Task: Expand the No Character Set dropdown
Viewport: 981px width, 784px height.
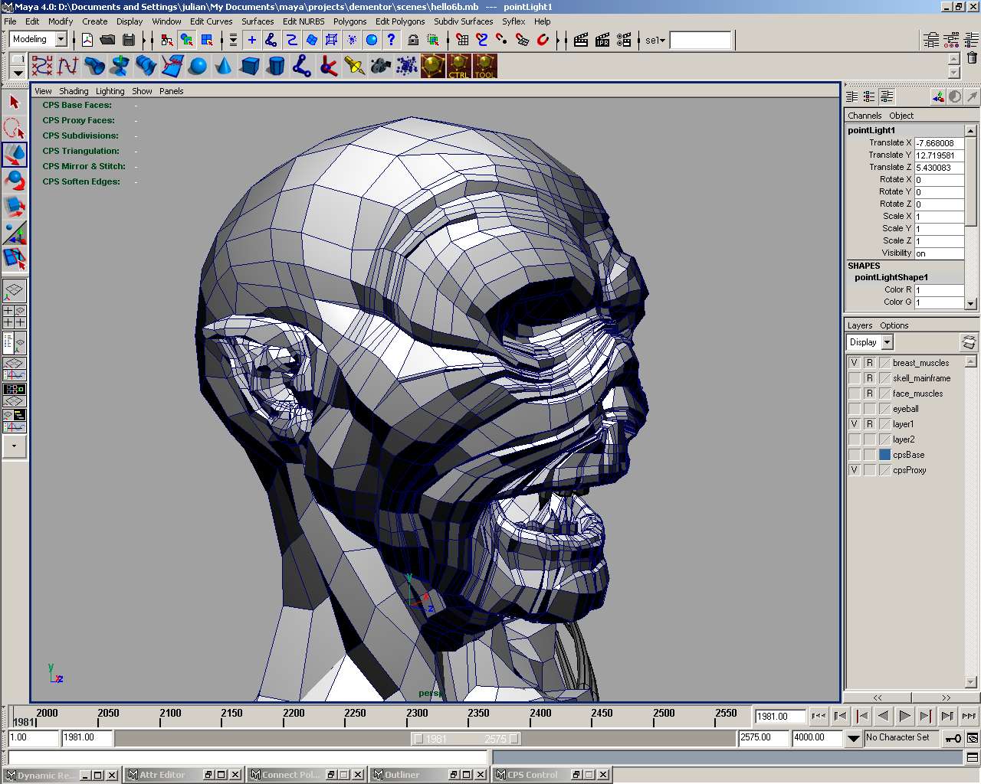Action: [853, 738]
